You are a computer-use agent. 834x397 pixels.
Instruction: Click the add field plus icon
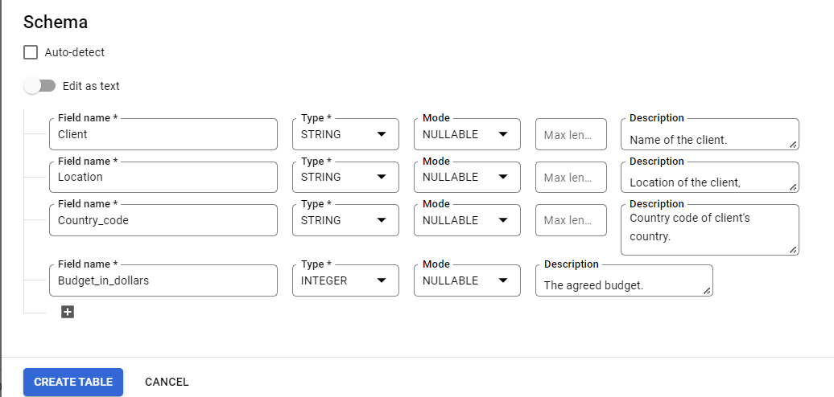click(x=68, y=312)
